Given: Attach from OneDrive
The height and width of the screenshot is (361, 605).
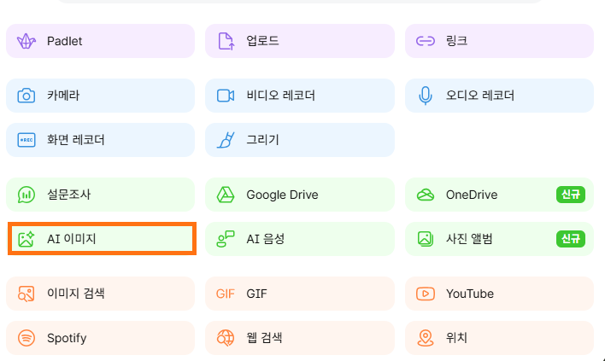Looking at the screenshot, I should [499, 195].
